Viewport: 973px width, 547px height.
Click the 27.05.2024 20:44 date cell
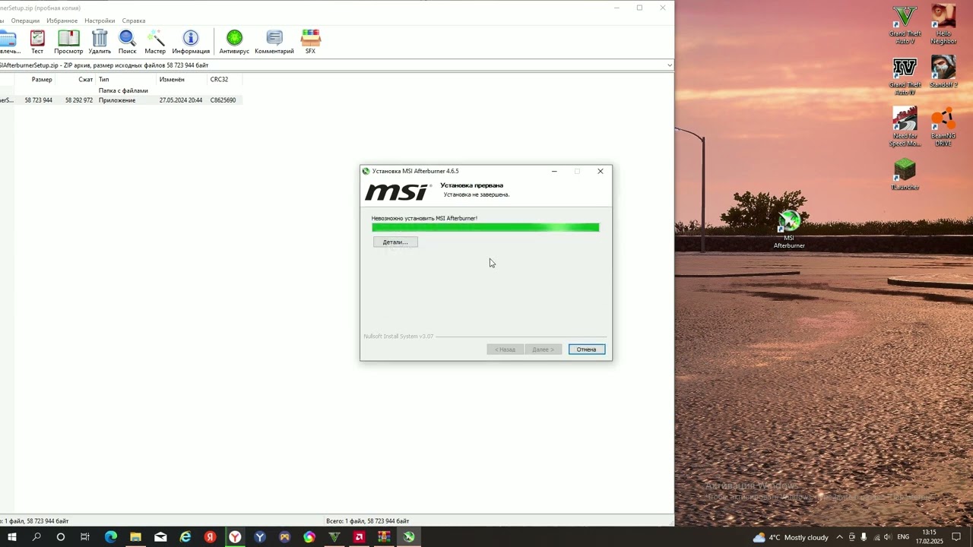tap(181, 100)
